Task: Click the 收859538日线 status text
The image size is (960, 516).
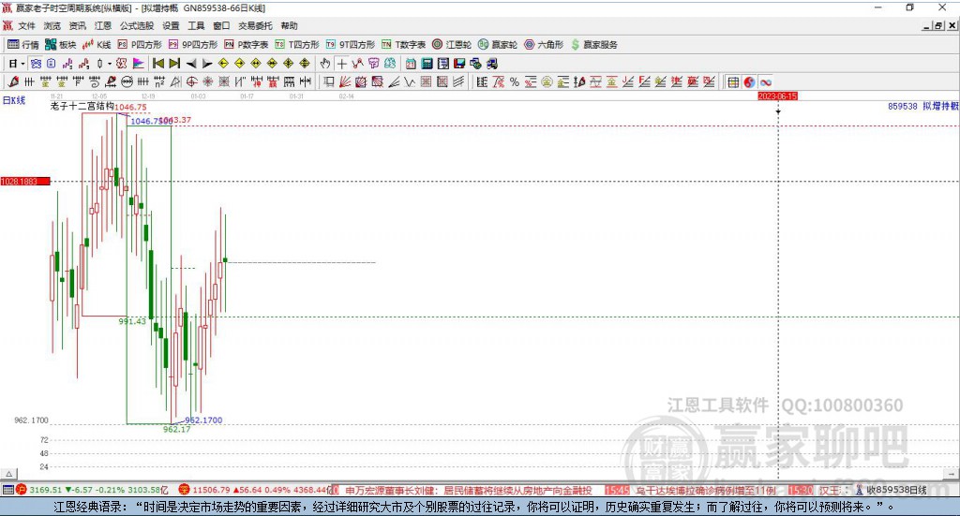Action: pos(895,490)
